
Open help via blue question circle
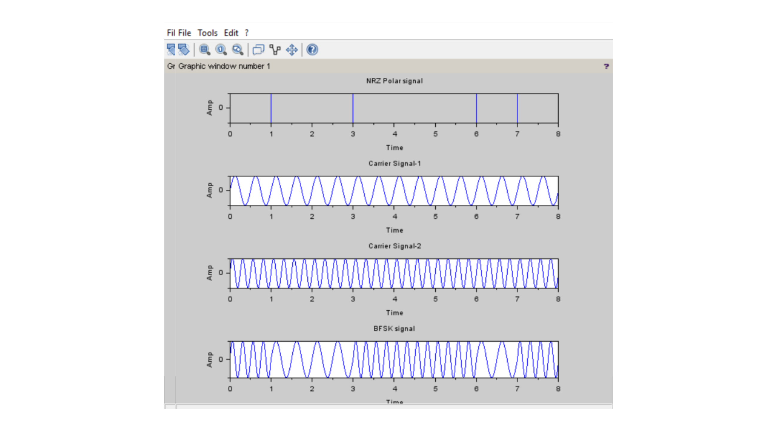[x=312, y=50]
